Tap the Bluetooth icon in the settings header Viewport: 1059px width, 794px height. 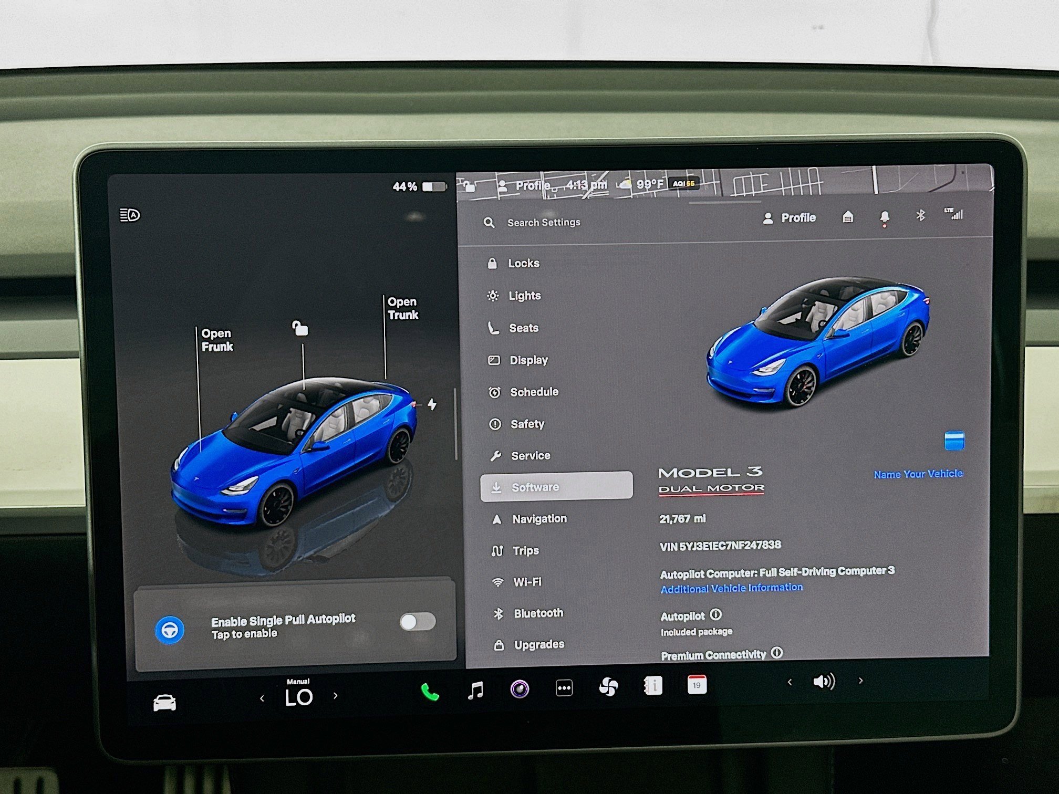pos(920,215)
